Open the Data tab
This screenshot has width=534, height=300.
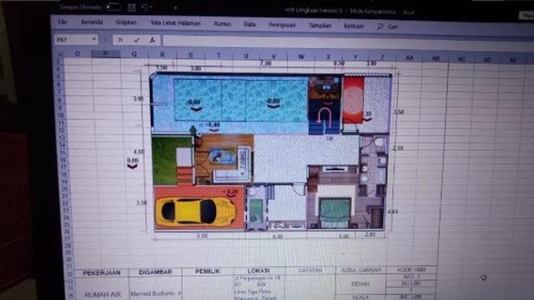point(249,24)
